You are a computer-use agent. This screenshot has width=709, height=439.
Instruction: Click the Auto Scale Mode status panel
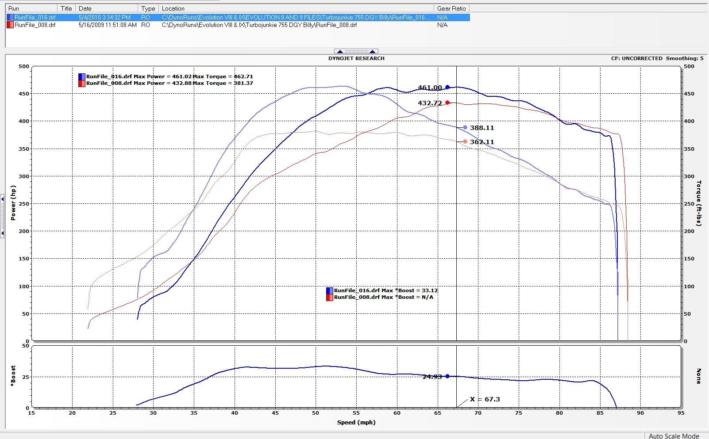click(x=674, y=436)
